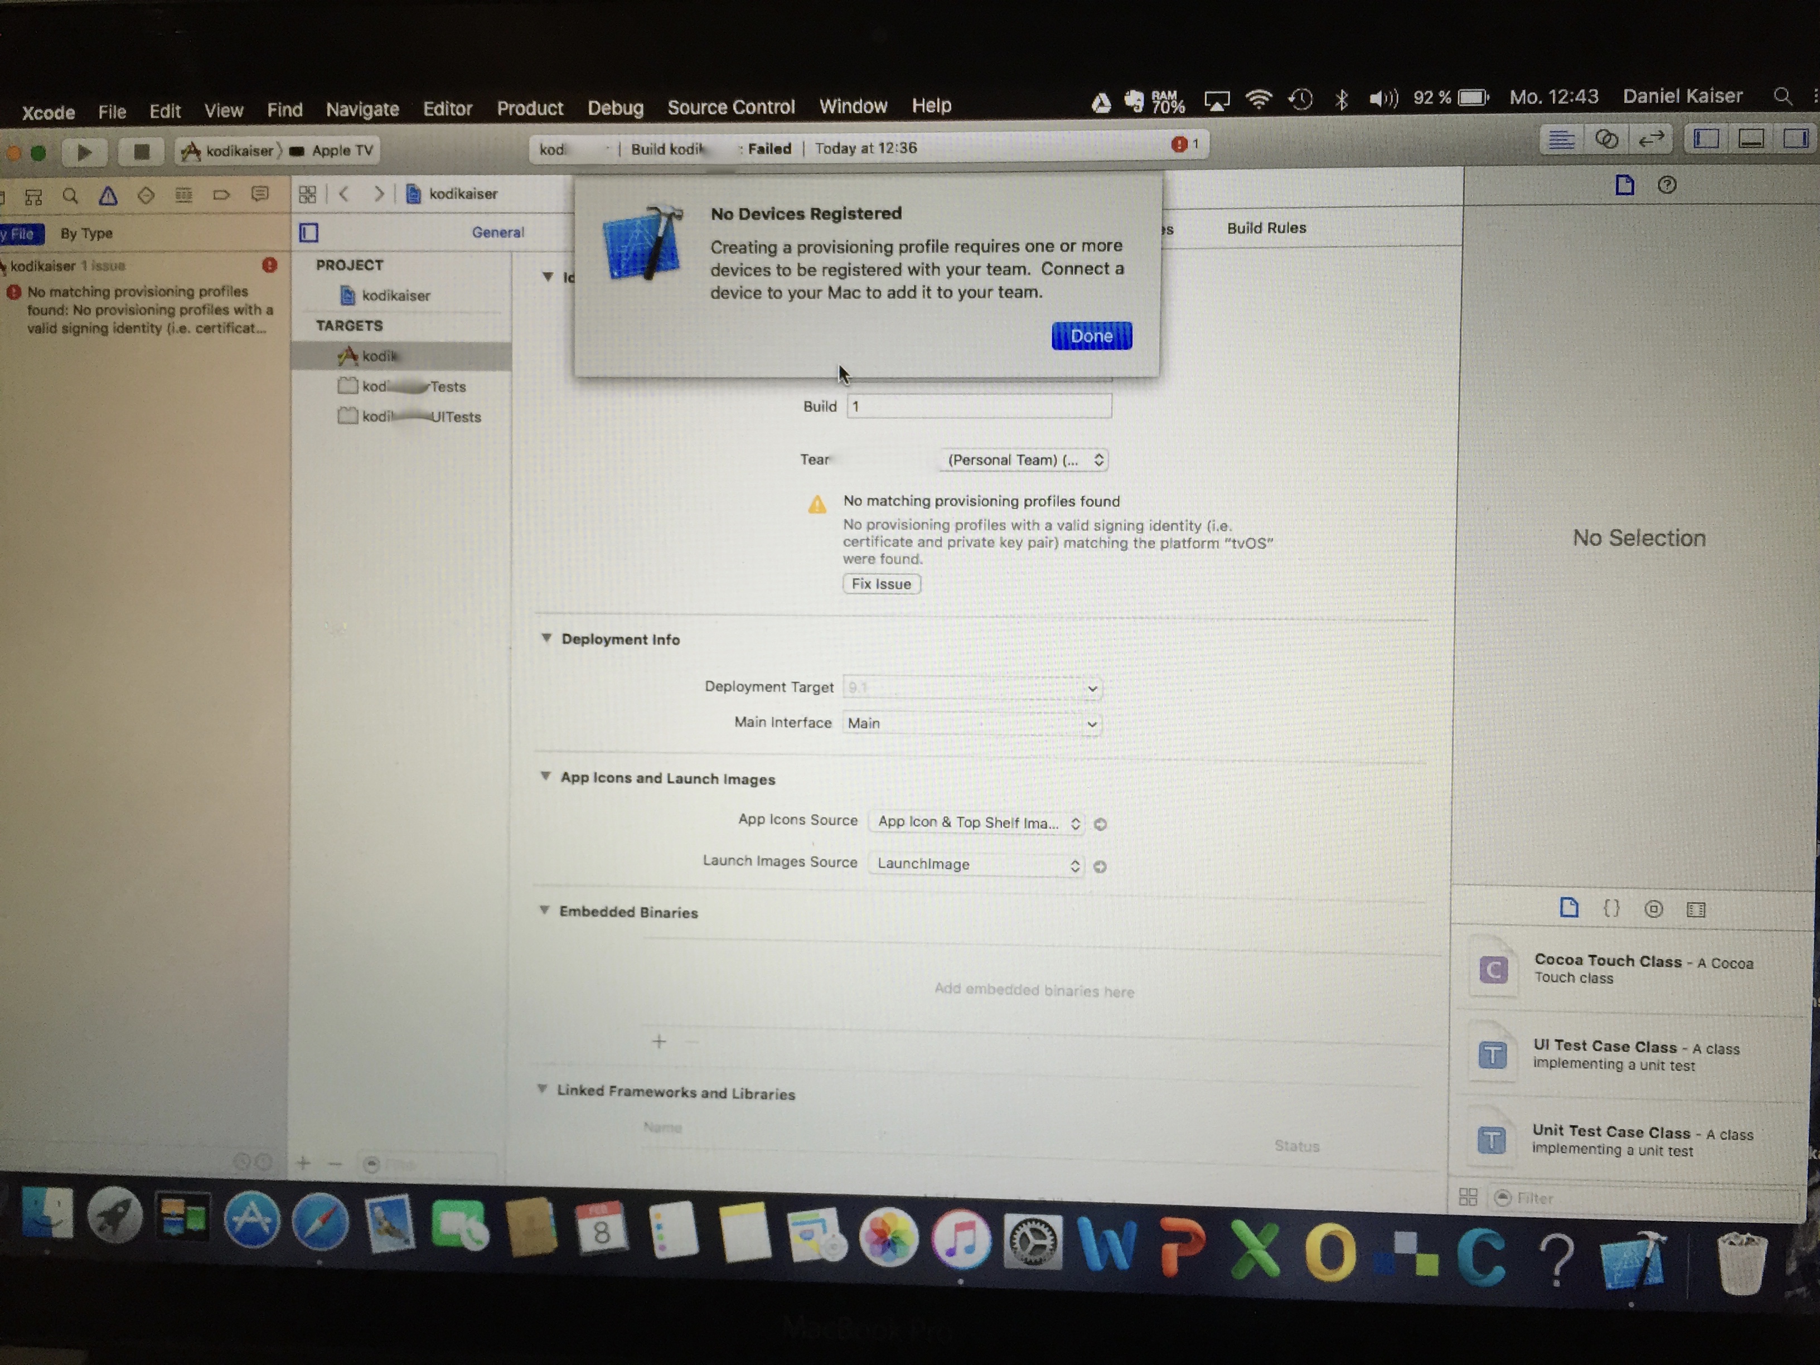The width and height of the screenshot is (1820, 1365).
Task: Open the symbol navigator hierarchy icon
Action: (x=33, y=197)
